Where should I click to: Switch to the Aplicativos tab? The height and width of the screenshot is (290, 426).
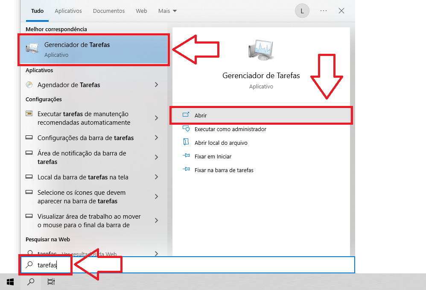point(68,11)
